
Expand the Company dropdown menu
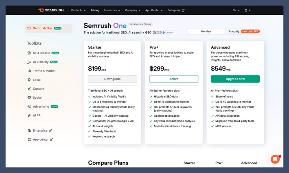coord(132,10)
